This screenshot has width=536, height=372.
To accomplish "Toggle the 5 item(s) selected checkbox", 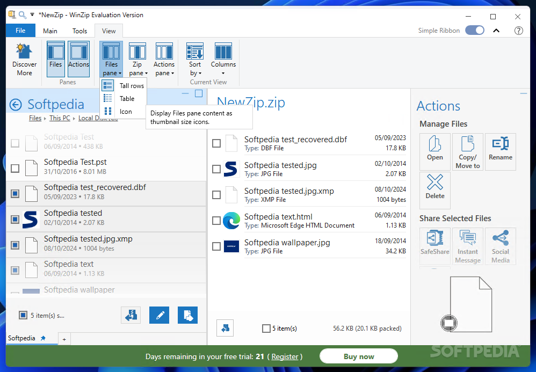I will point(23,315).
